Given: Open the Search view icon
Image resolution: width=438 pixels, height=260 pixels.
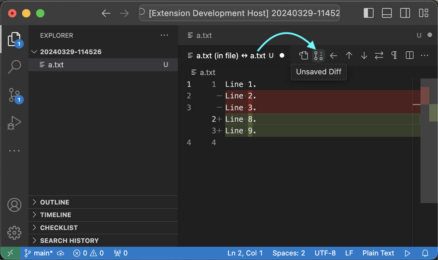Looking at the screenshot, I should point(14,66).
